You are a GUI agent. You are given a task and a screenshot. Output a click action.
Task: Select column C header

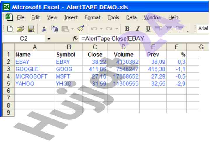(x=95, y=47)
